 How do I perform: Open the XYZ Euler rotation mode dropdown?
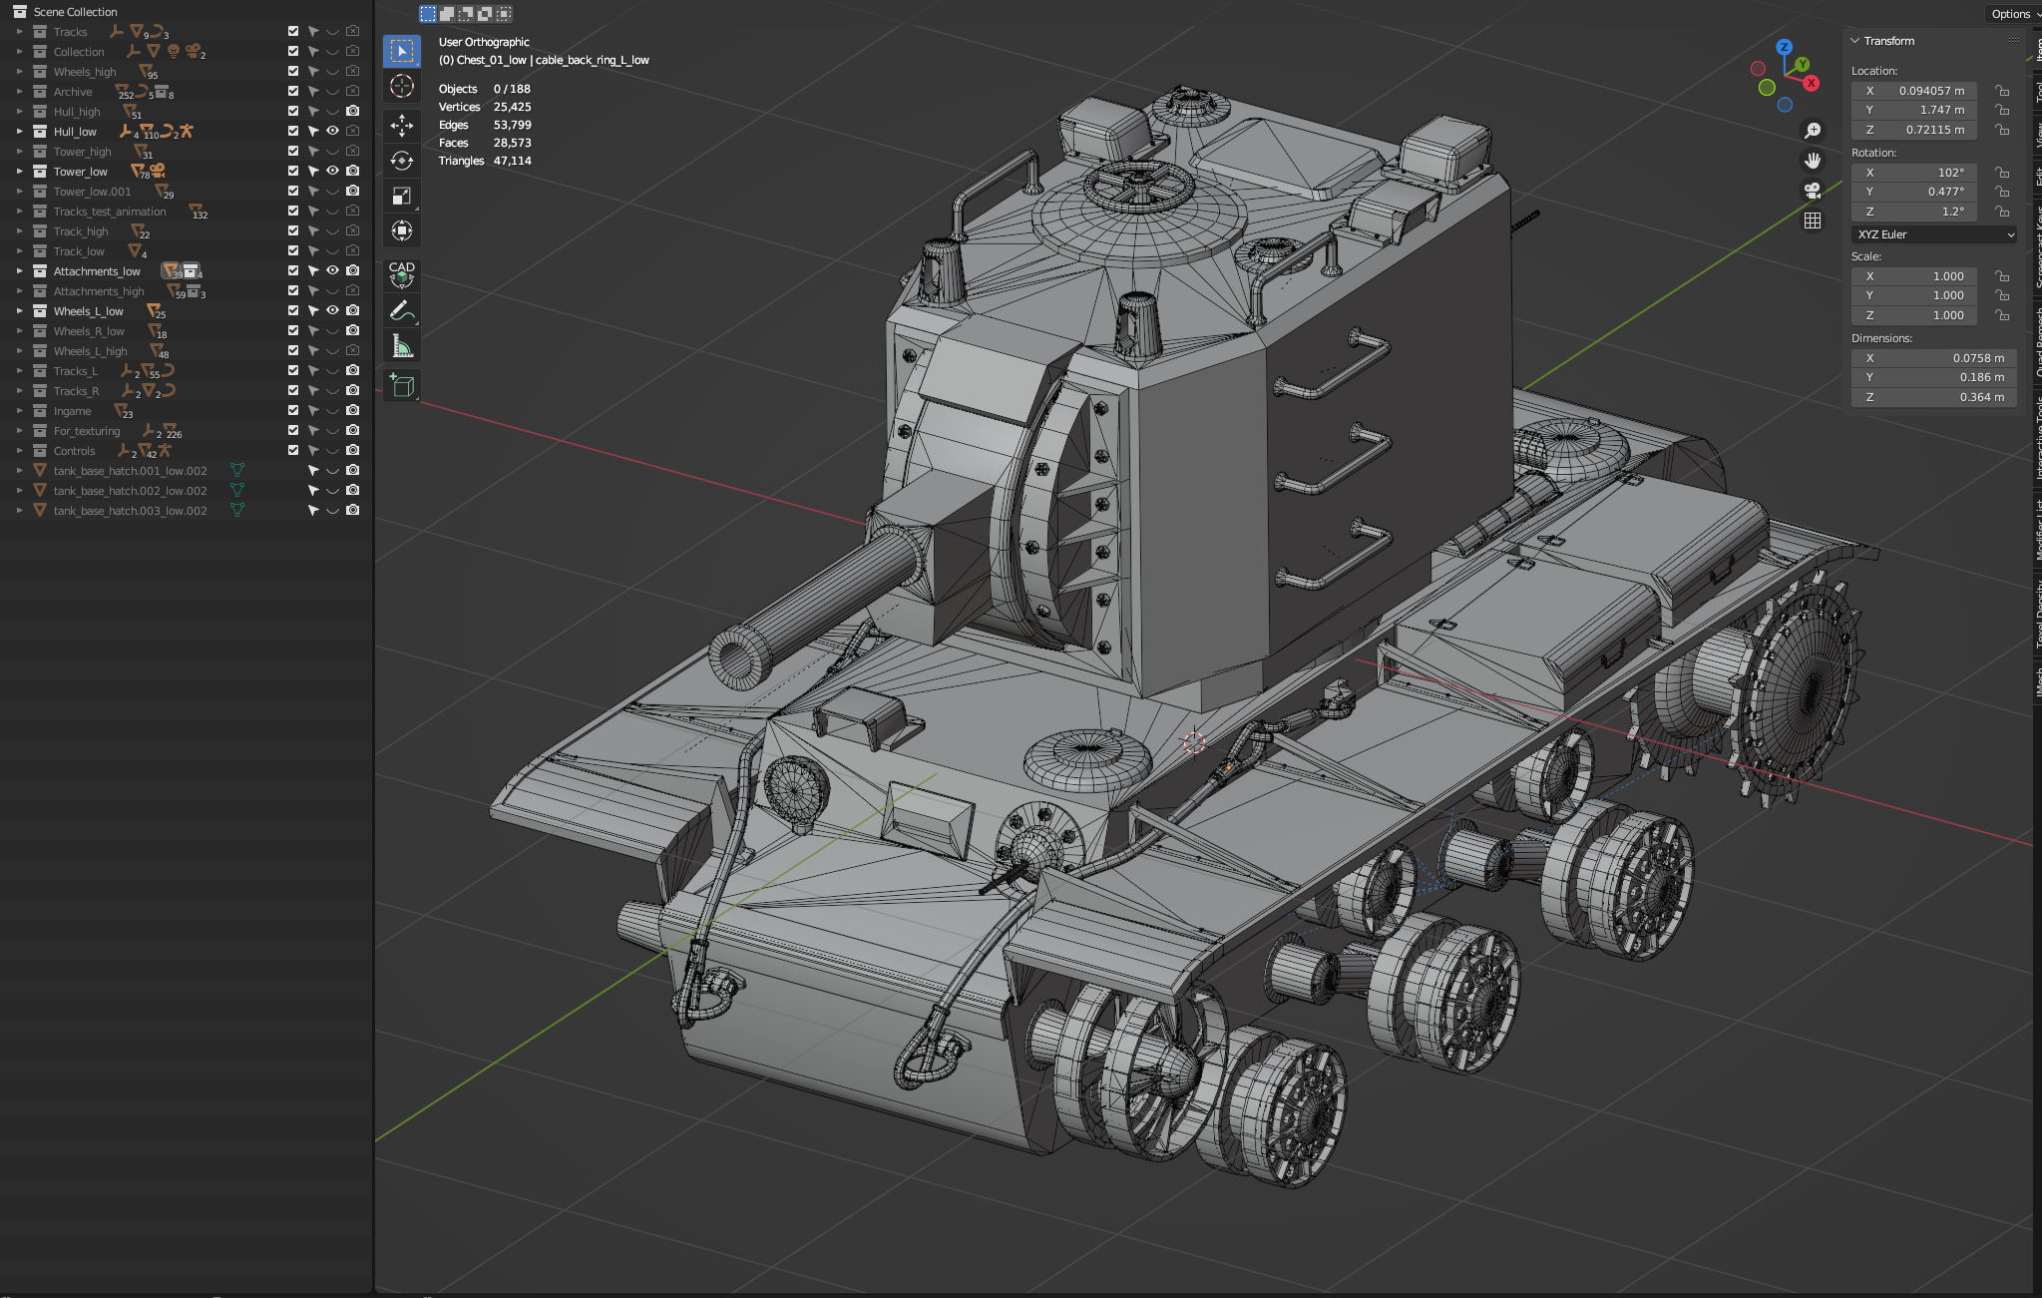[x=1935, y=234]
